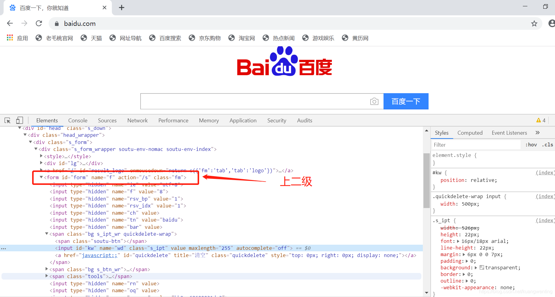Click the Baidu logo image
Image resolution: width=555 pixels, height=297 pixels.
(284, 61)
